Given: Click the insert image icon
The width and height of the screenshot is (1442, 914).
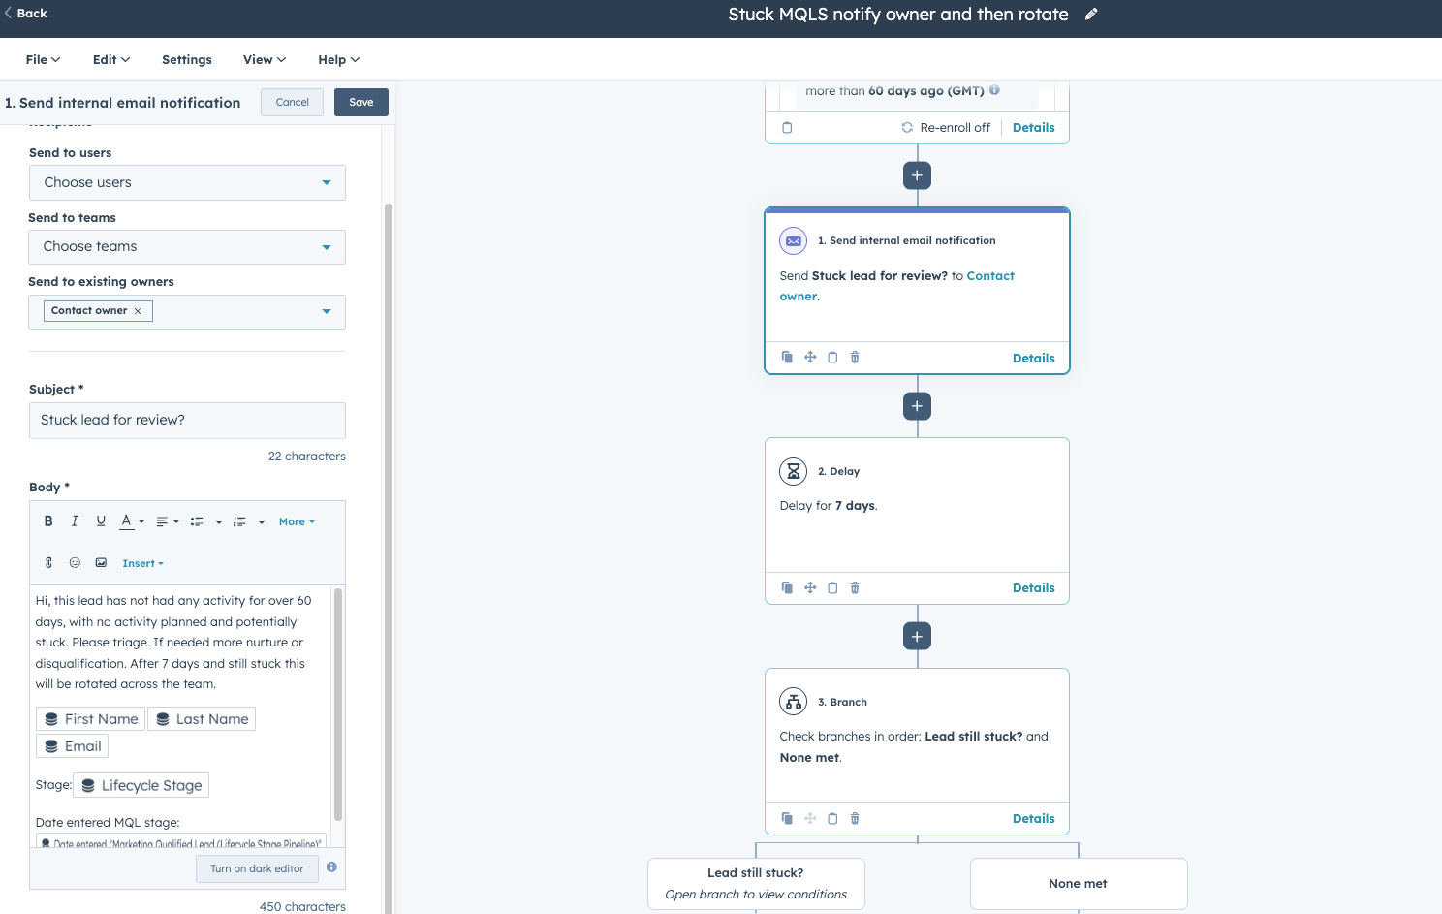Looking at the screenshot, I should 101,563.
